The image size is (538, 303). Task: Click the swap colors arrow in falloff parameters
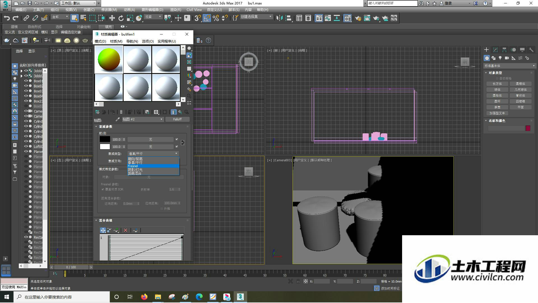pyautogui.click(x=183, y=143)
